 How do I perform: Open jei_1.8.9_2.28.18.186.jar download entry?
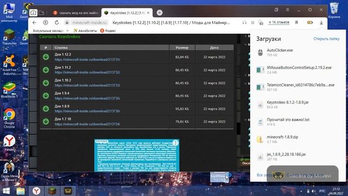298,156
